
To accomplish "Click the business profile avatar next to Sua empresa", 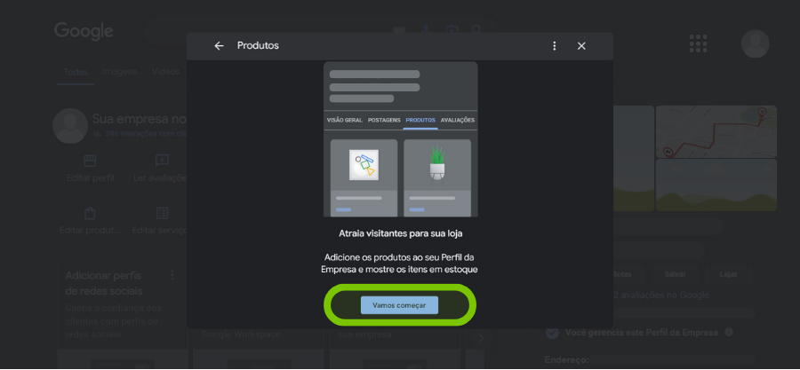I will pyautogui.click(x=70, y=126).
